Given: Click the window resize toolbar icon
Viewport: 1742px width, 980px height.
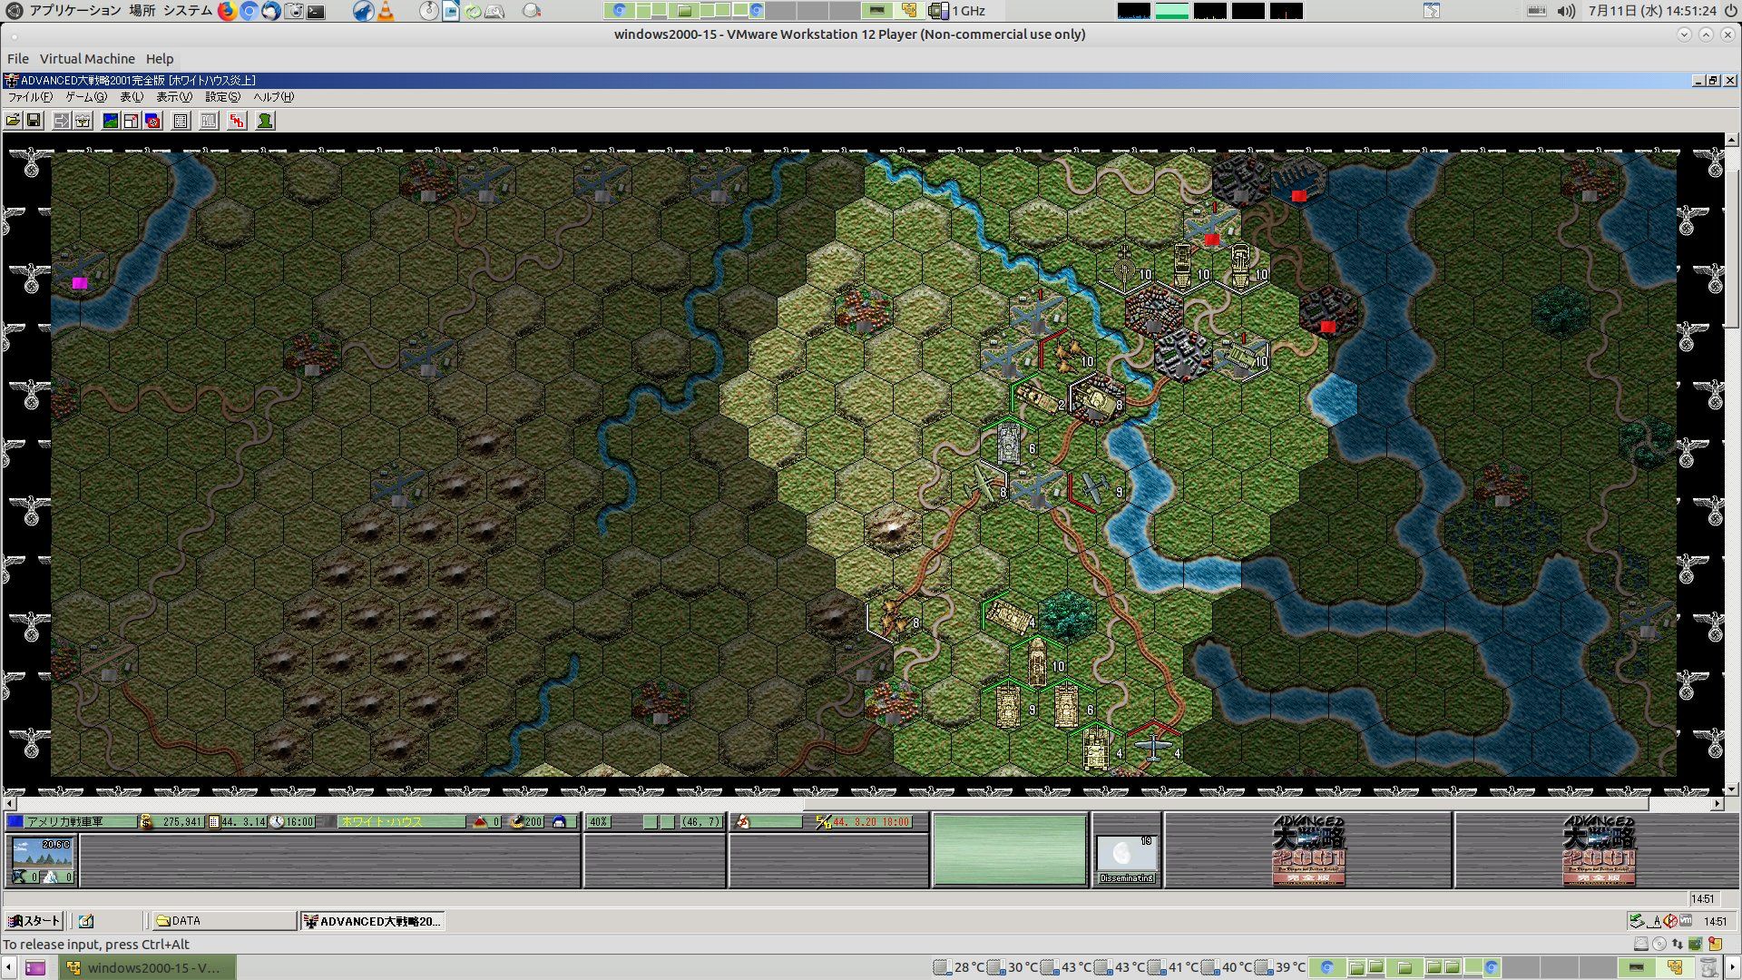Looking at the screenshot, I should coord(132,121).
